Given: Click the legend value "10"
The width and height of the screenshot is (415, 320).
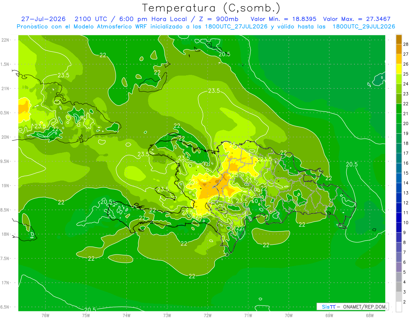Looking at the screenshot, I should 406,223.
